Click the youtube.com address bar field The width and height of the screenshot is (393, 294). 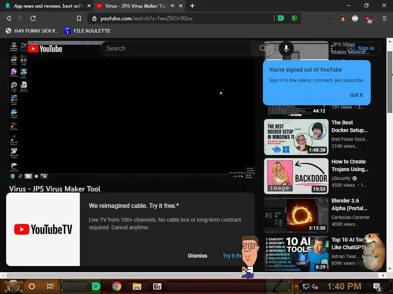pos(185,18)
